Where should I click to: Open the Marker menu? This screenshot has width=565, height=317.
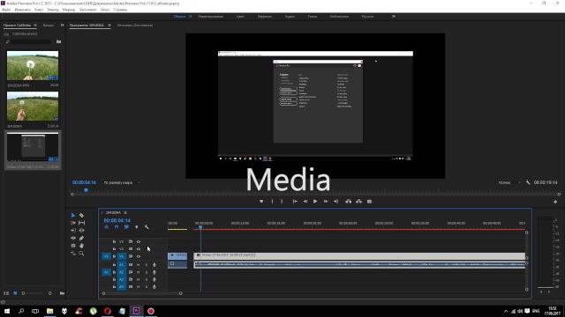pyautogui.click(x=69, y=10)
